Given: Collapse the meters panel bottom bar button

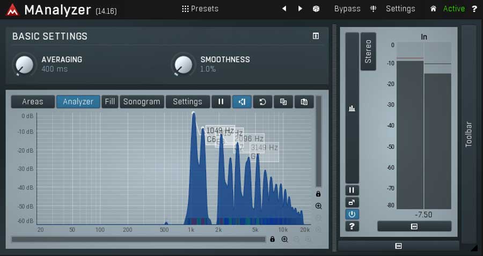Looking at the screenshot, I should (399, 246).
